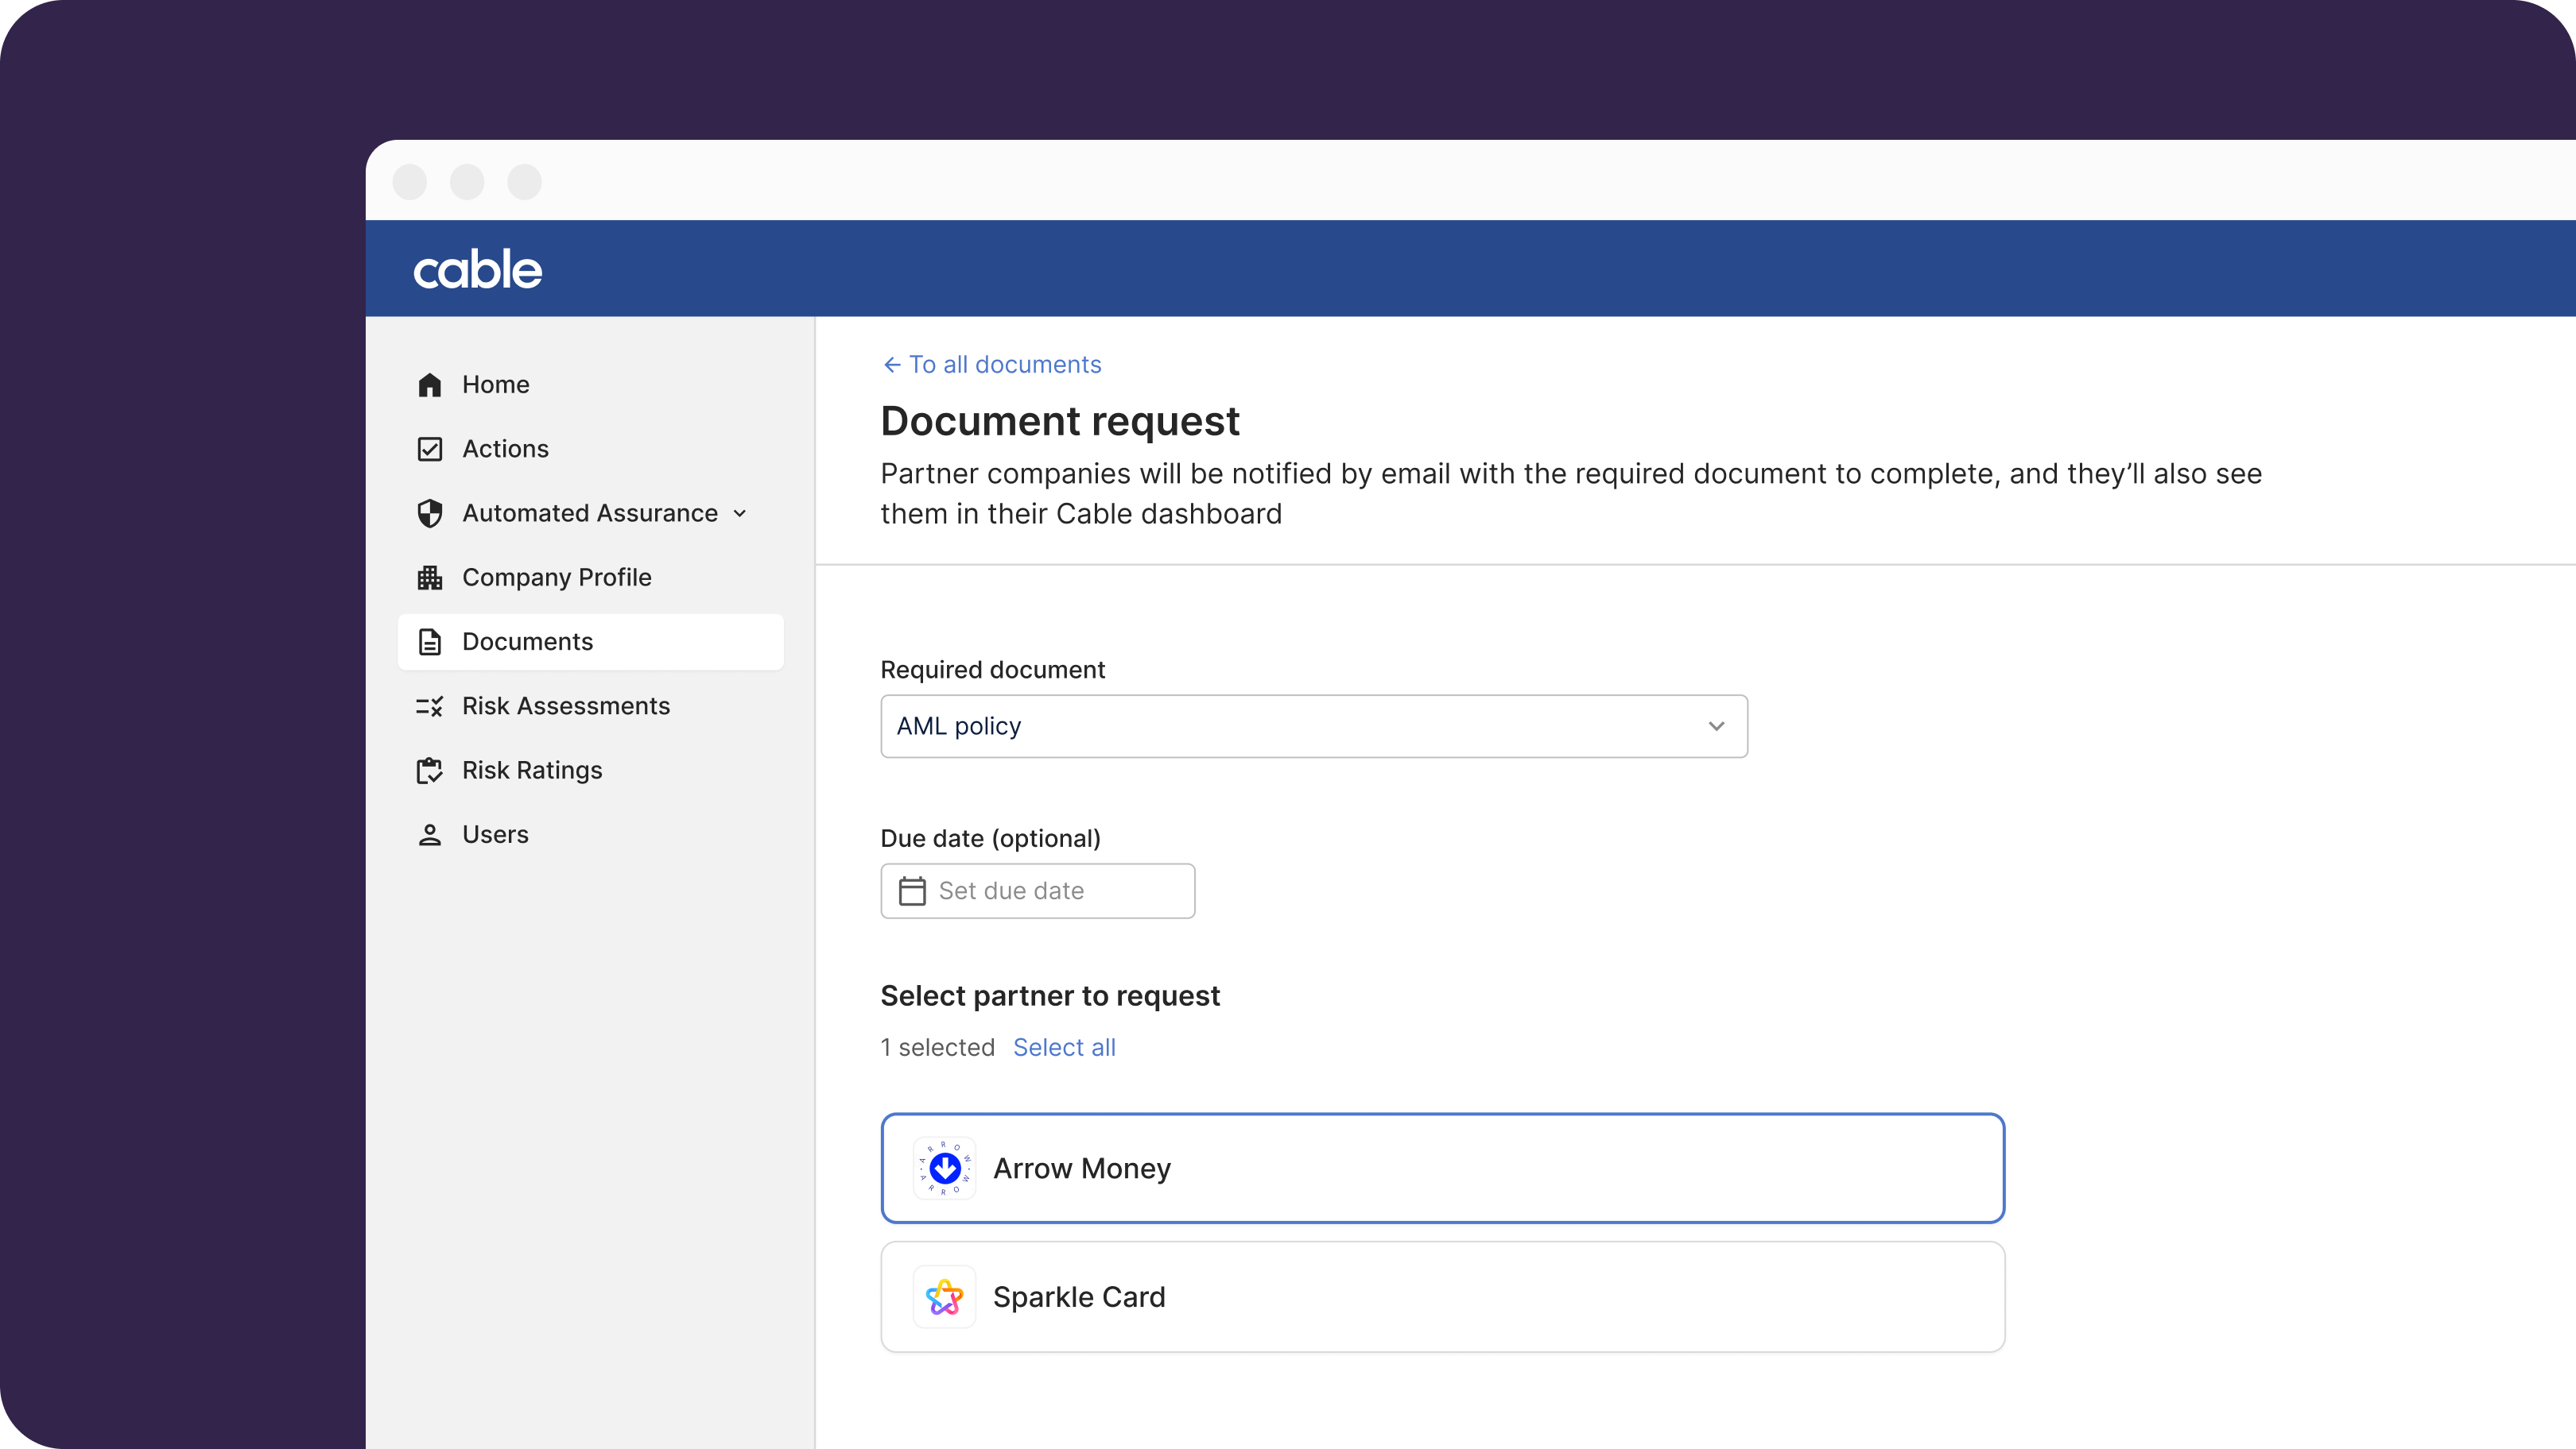Go to Risk Ratings page
This screenshot has height=1449, width=2576.
[x=532, y=771]
